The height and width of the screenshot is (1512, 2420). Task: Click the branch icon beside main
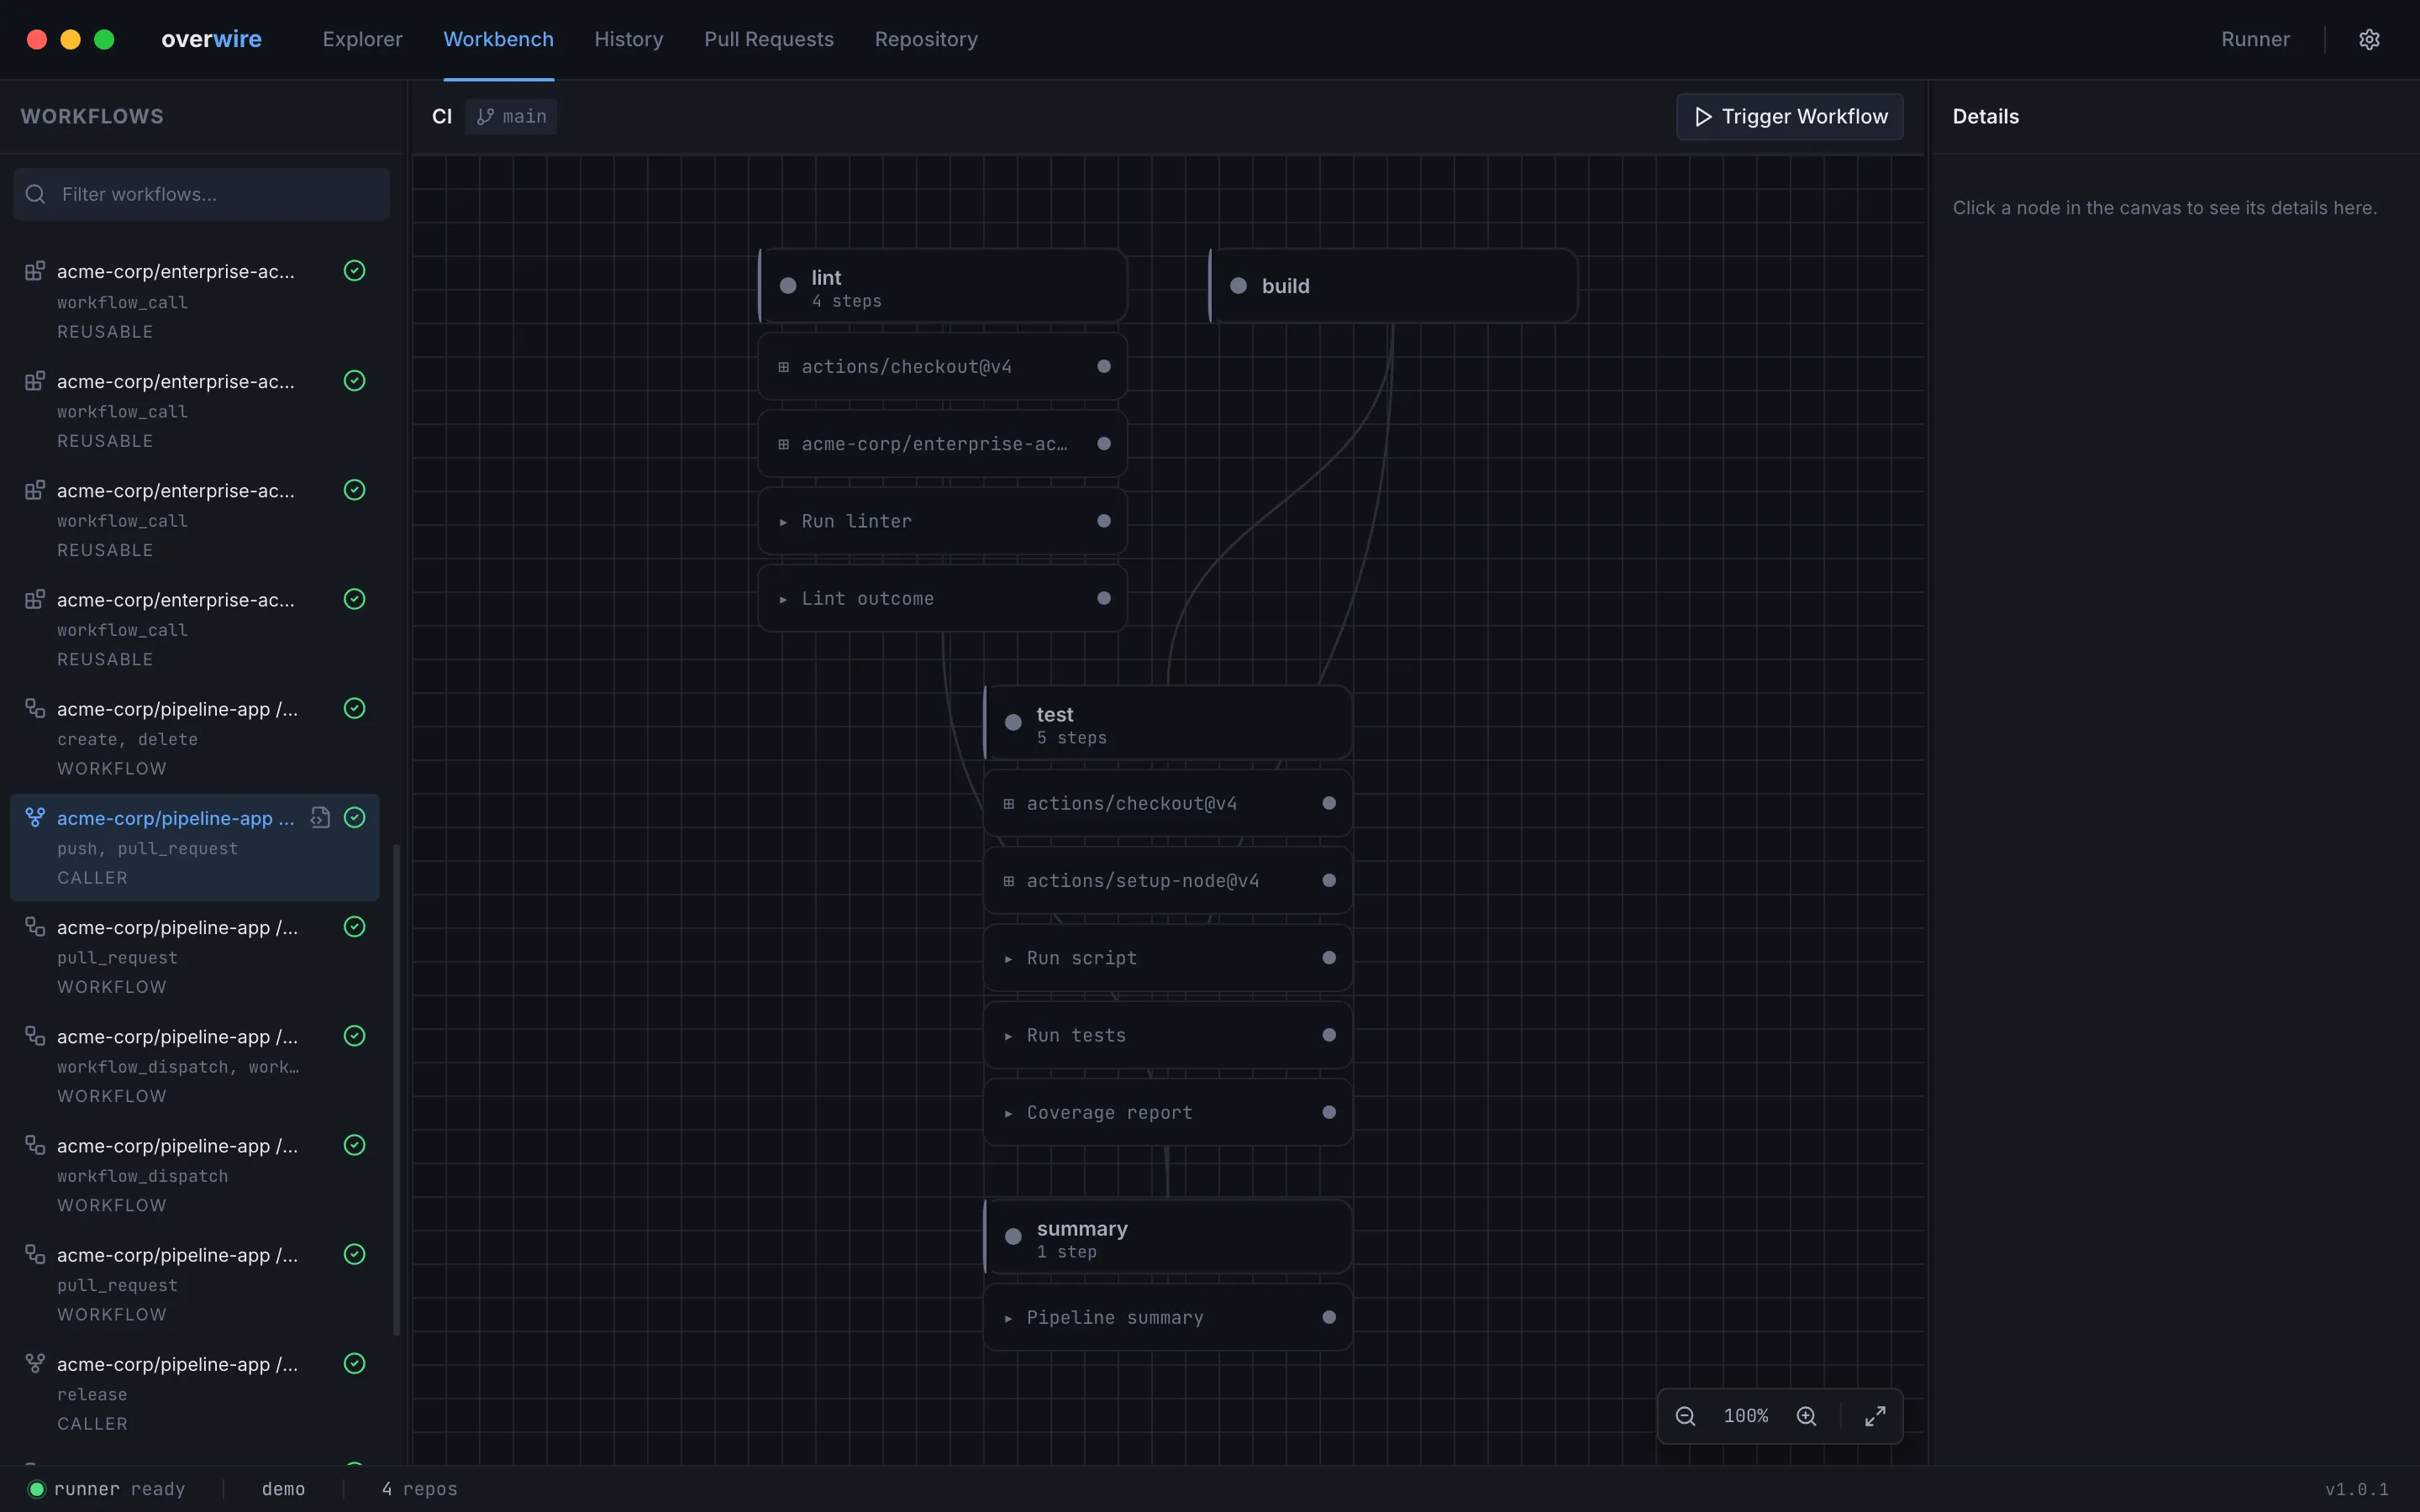485,117
